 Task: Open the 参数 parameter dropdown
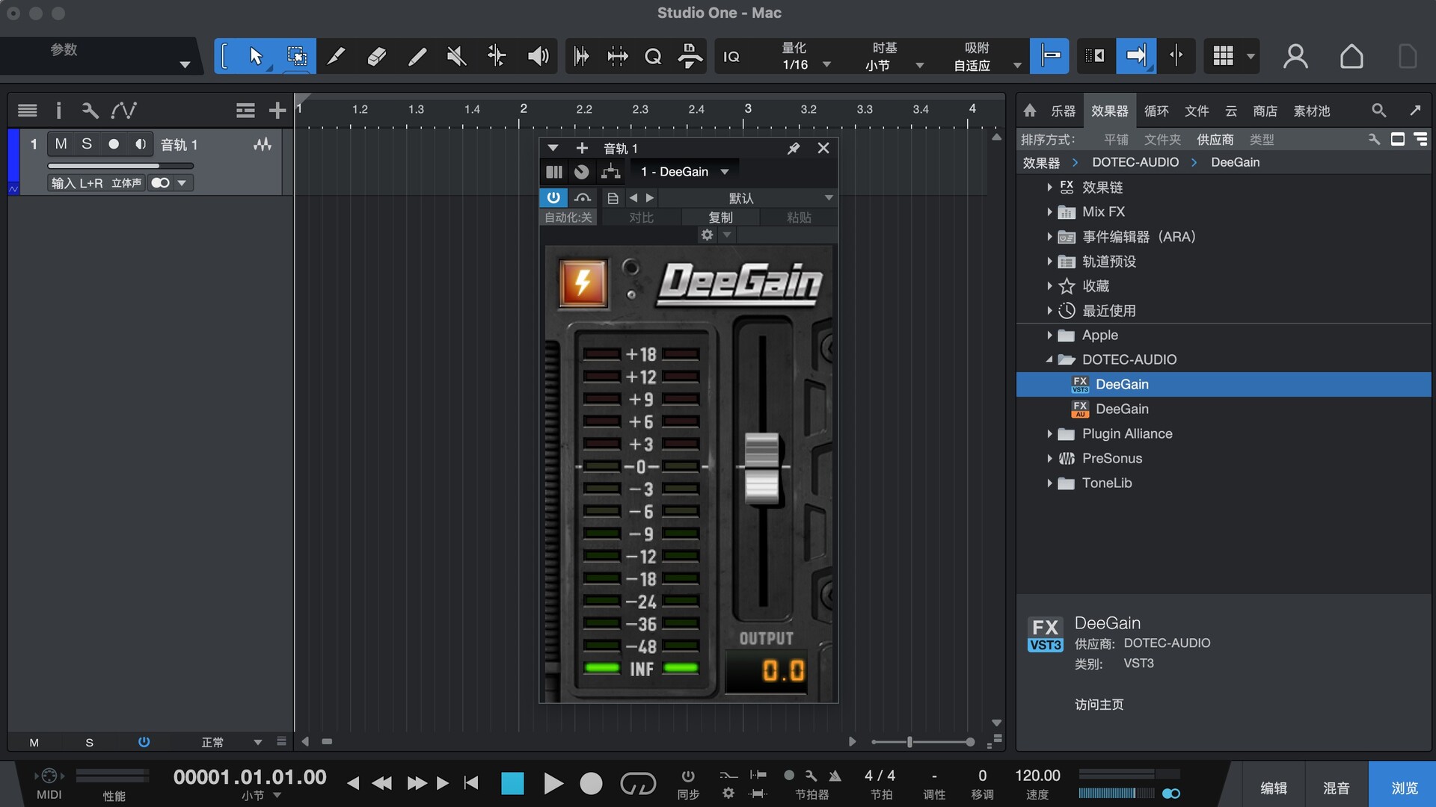click(185, 65)
